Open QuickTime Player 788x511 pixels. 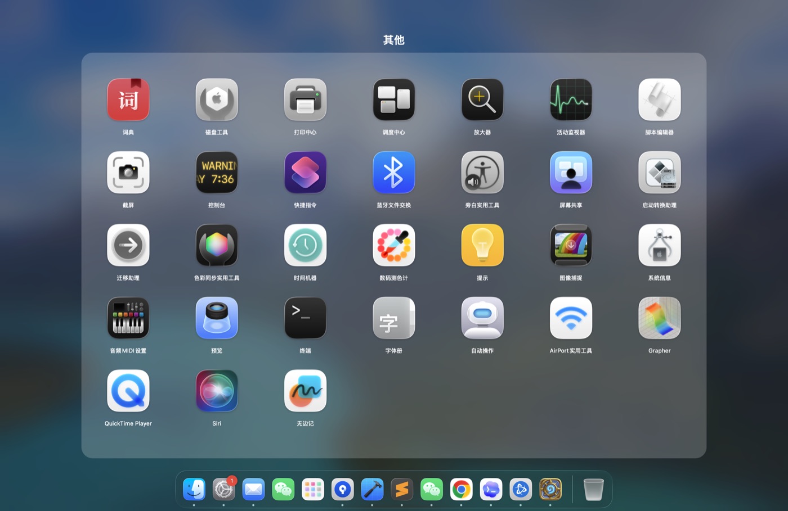tap(128, 391)
